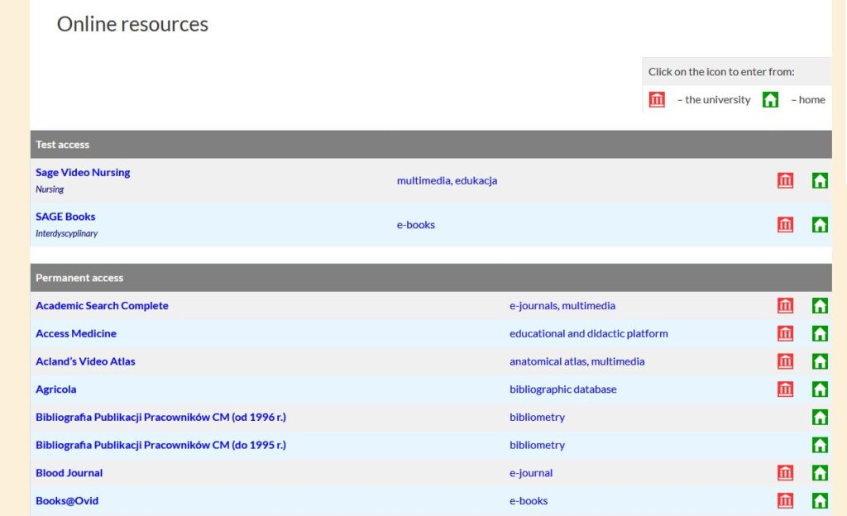
Task: Click 'Interdyscyplinary' subtitle under SAGE Books
Action: [x=66, y=233]
